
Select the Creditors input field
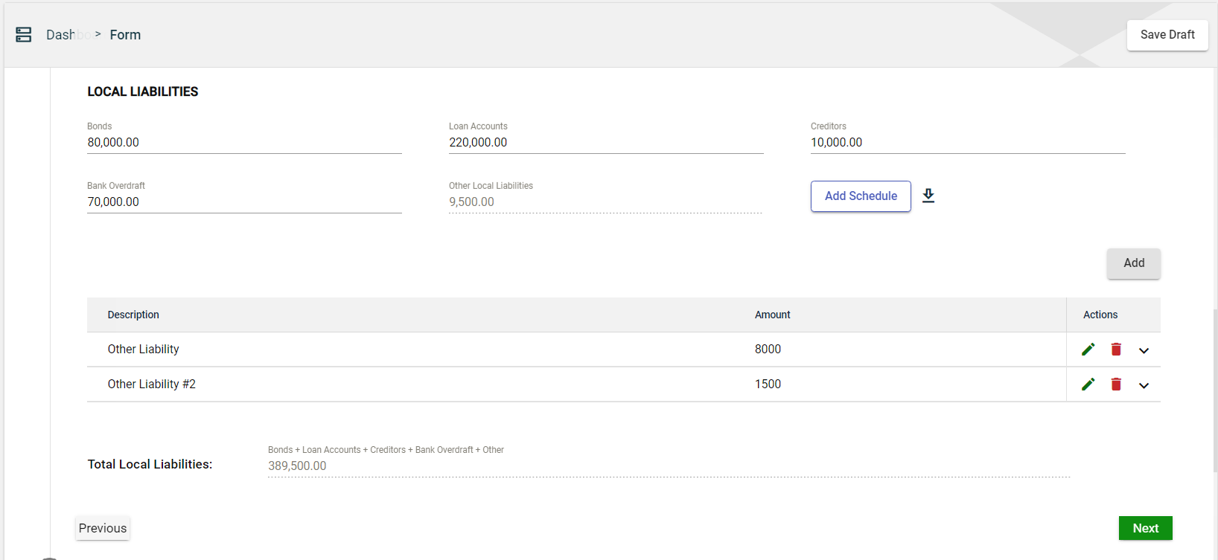point(967,143)
